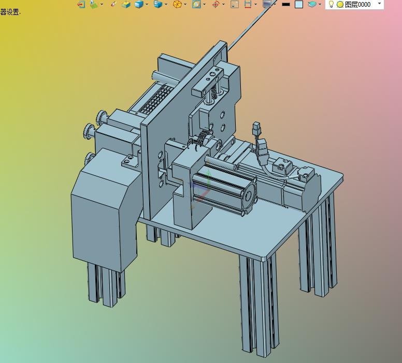Click the 器设置 text label
Image resolution: width=402 pixels, height=363 pixels.
pyautogui.click(x=10, y=12)
